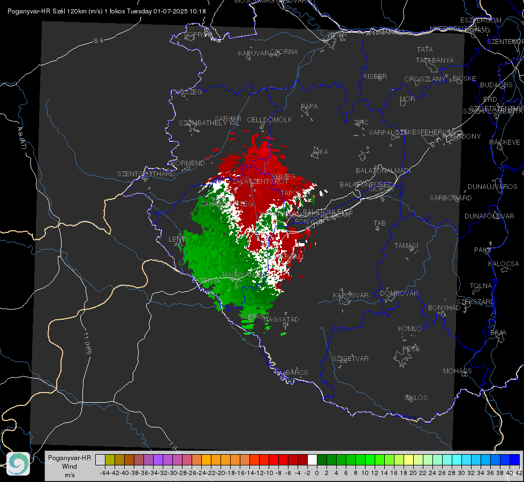Click the TAMÁSI city label
Viewport: 524px width, 482px height.
[x=406, y=246]
